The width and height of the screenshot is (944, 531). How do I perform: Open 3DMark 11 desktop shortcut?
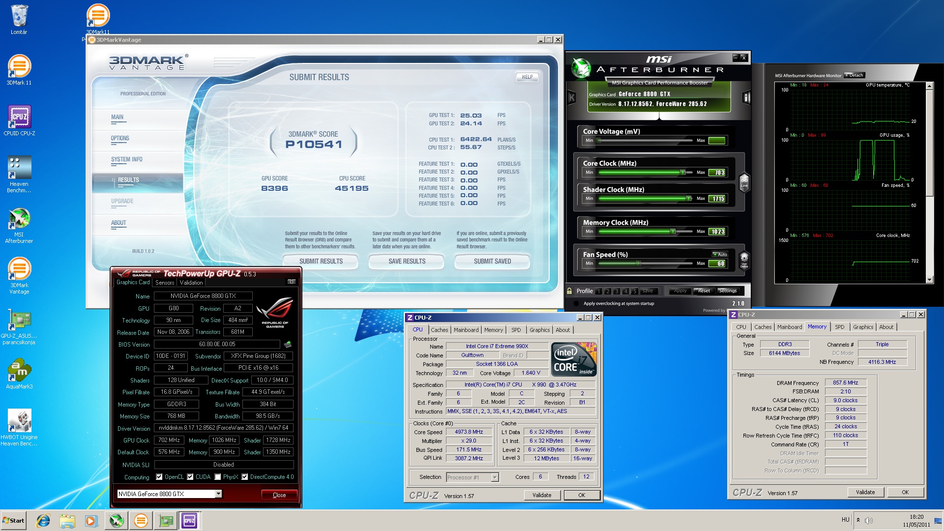(19, 69)
